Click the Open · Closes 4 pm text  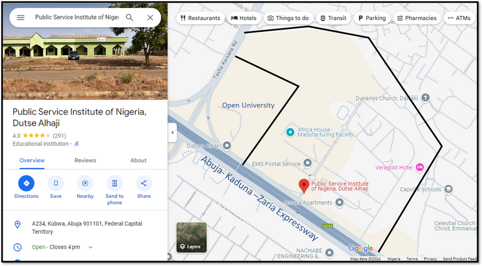(x=56, y=247)
